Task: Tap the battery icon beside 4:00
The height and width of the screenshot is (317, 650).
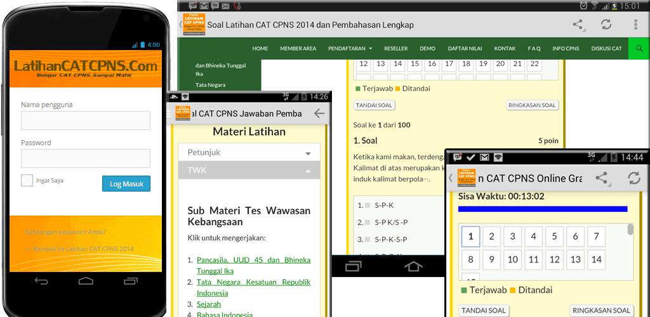Action: coord(143,44)
